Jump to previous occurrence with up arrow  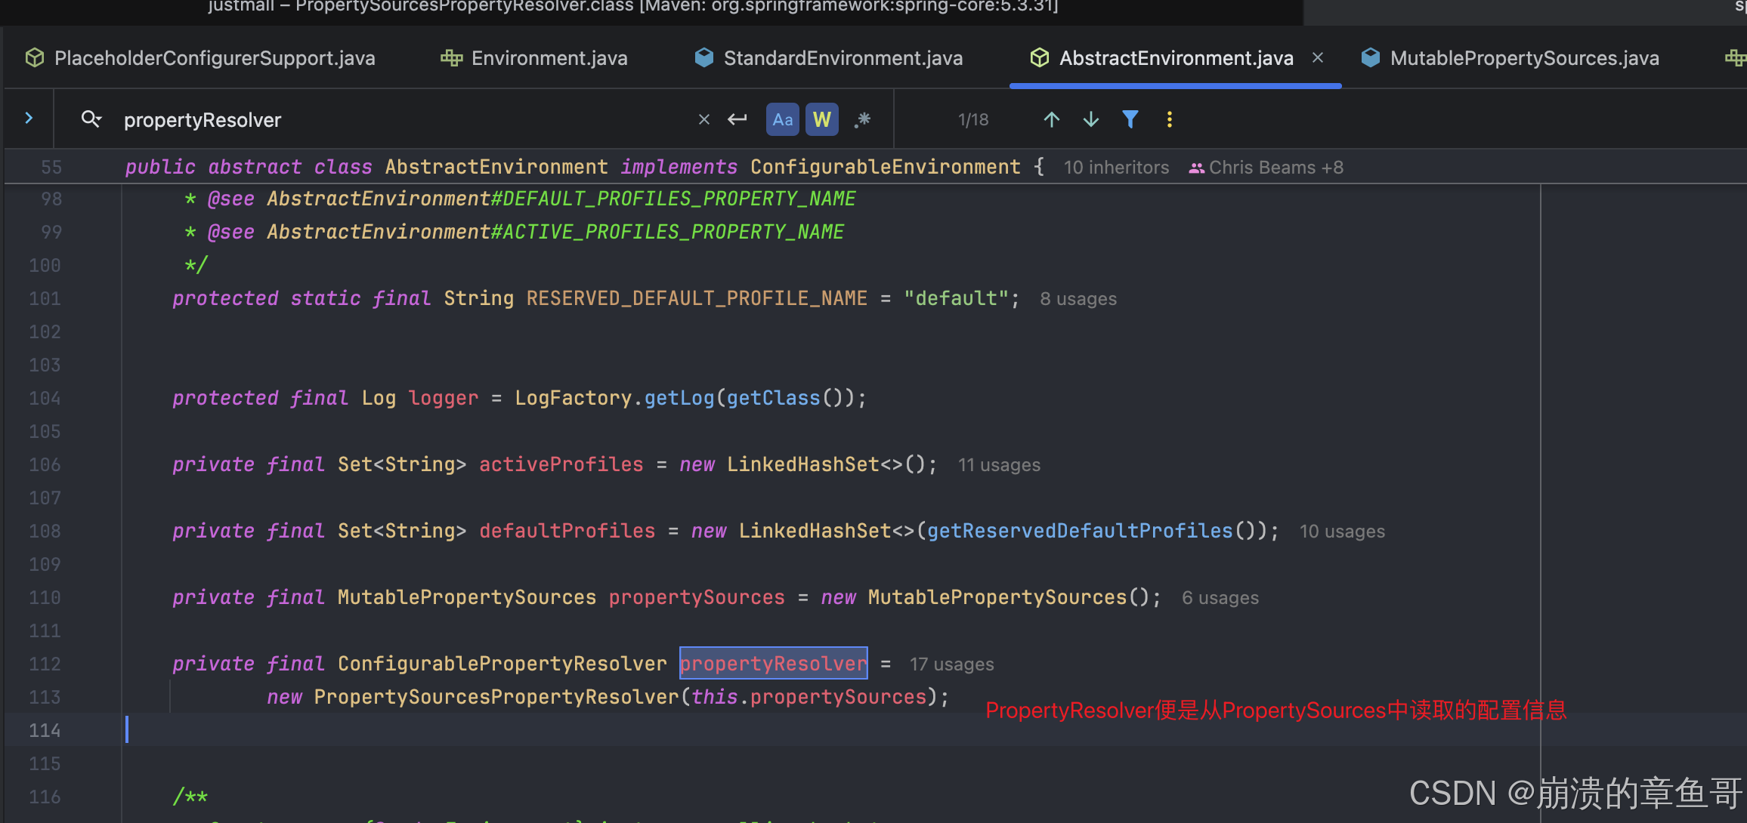click(x=1051, y=119)
